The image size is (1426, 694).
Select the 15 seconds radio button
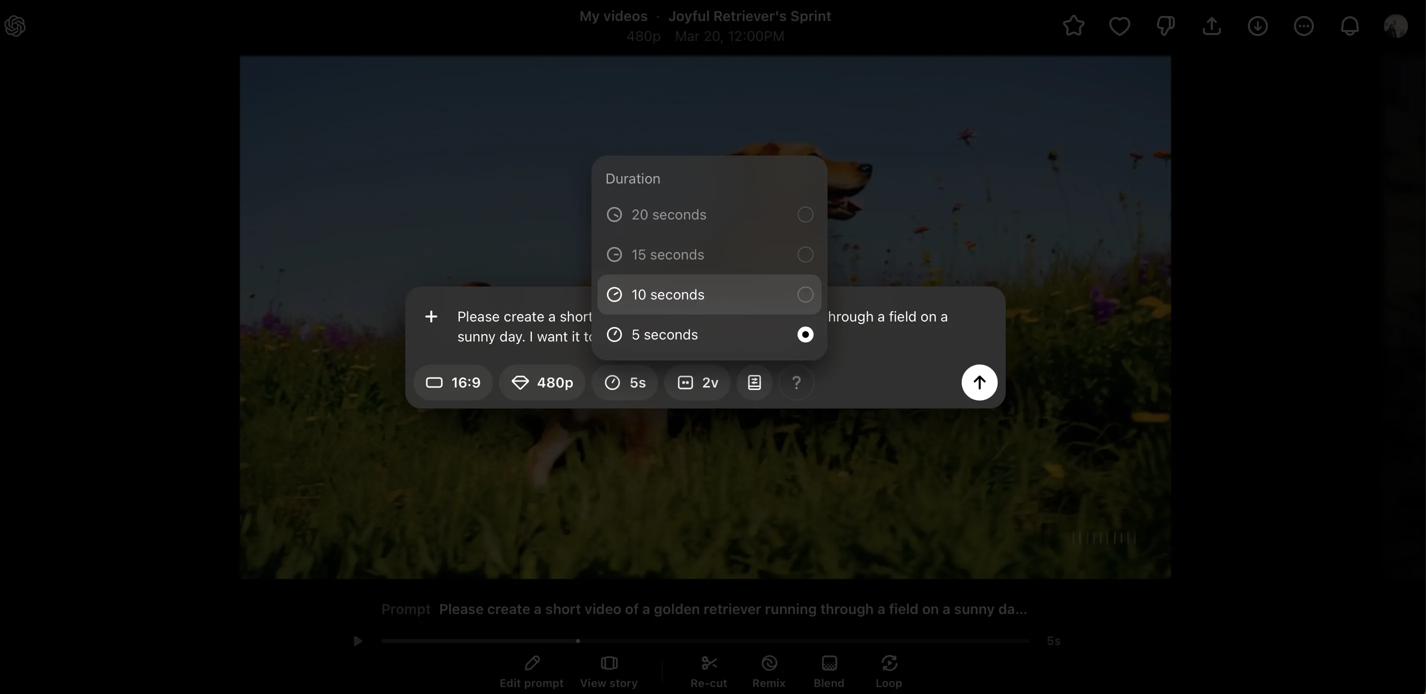[x=805, y=254]
